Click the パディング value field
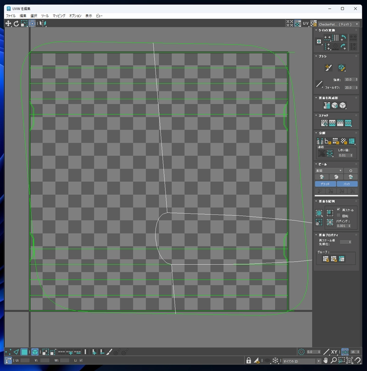Screen dimensions: 367x371 pos(342,225)
